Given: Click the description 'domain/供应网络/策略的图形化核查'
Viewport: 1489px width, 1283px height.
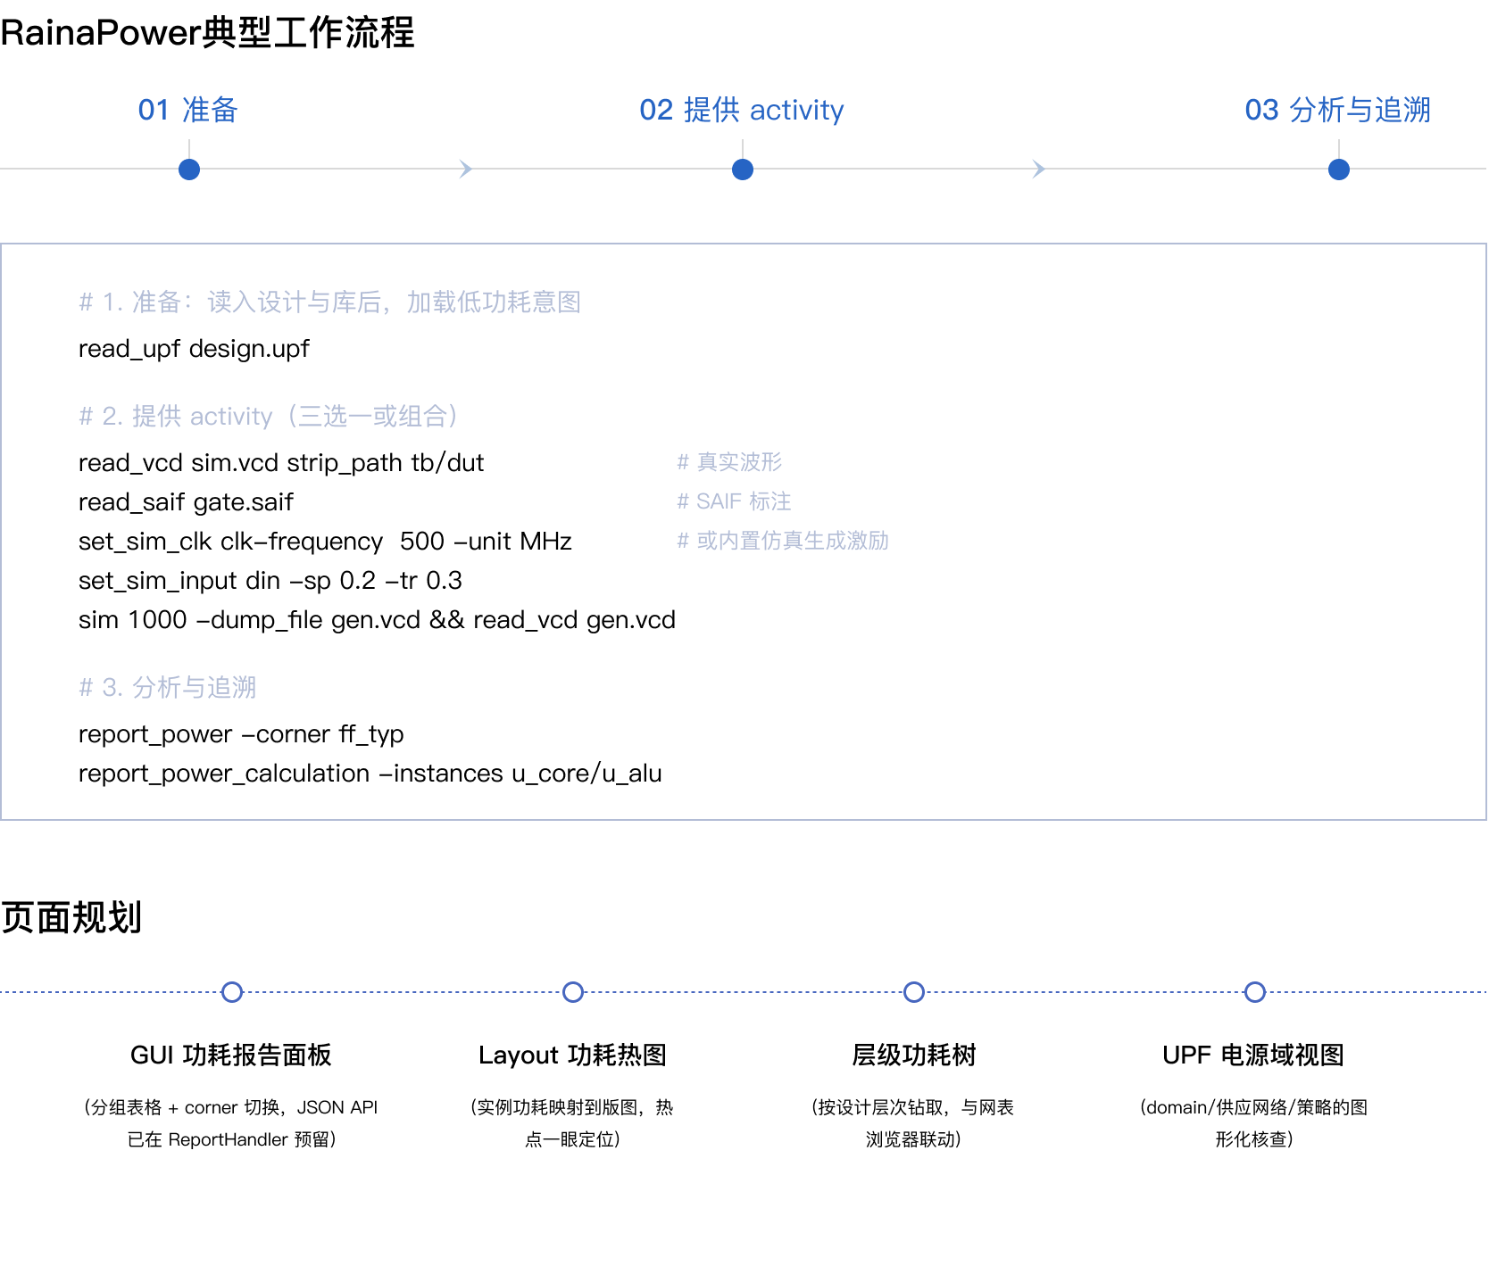Looking at the screenshot, I should click(1254, 1123).
